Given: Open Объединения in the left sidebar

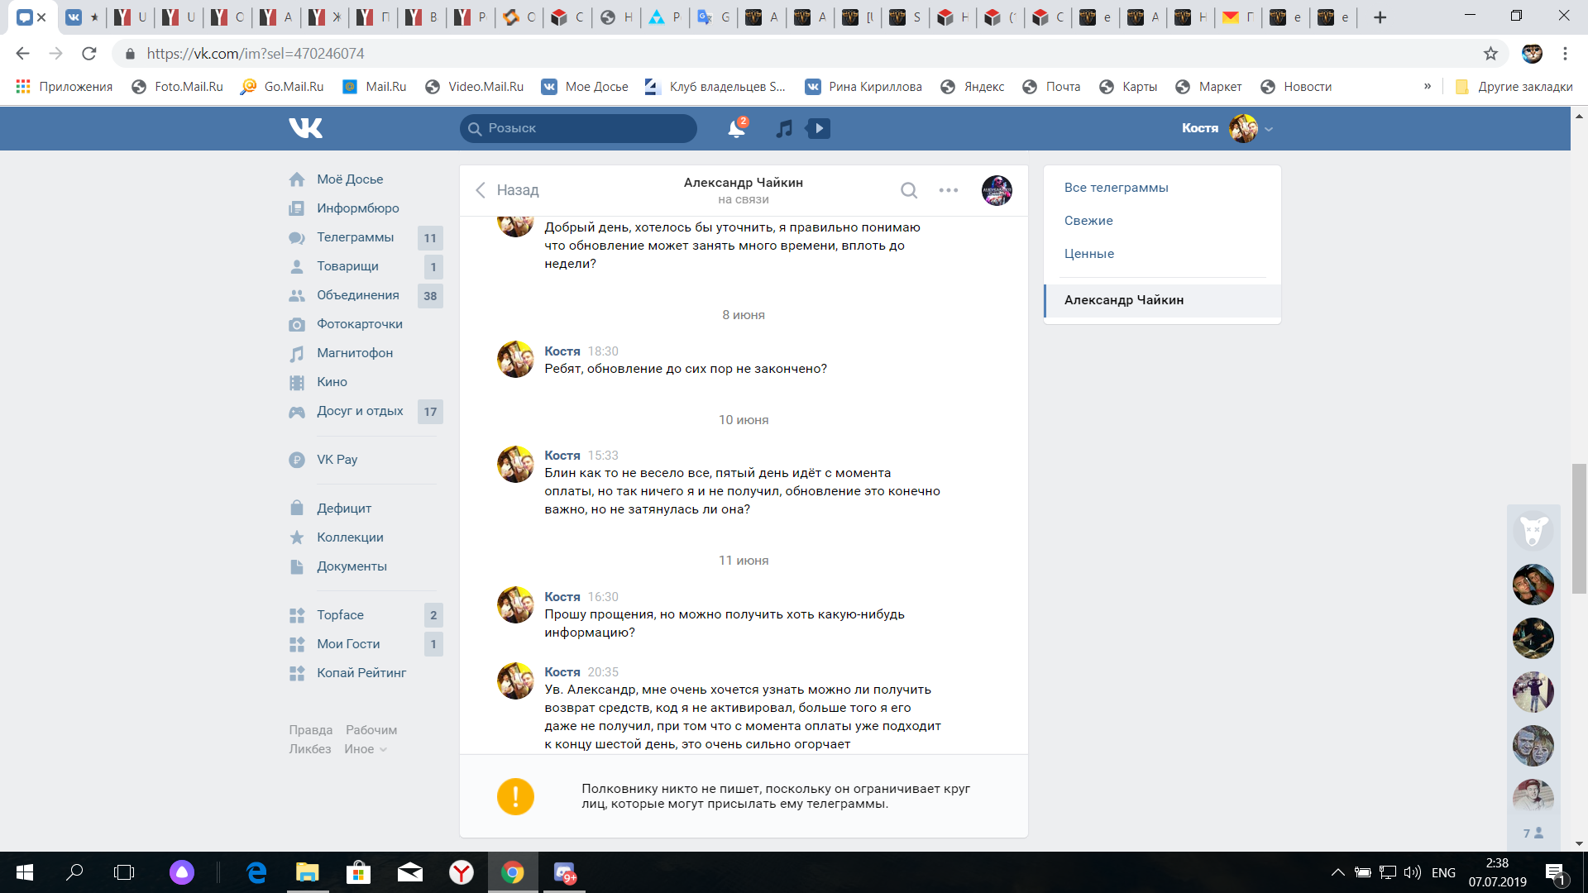Looking at the screenshot, I should point(357,295).
